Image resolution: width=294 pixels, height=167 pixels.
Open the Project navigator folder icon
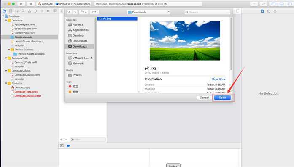tap(4, 11)
